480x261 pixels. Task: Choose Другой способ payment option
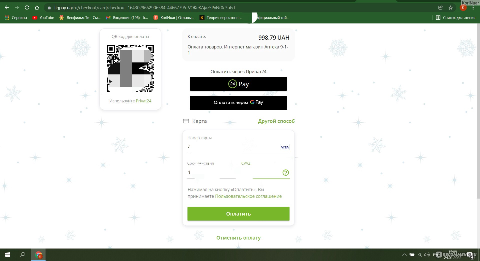(x=276, y=121)
